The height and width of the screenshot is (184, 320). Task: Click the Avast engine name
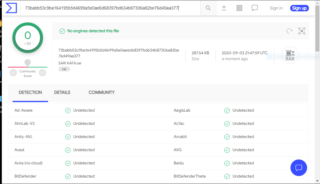19,150
